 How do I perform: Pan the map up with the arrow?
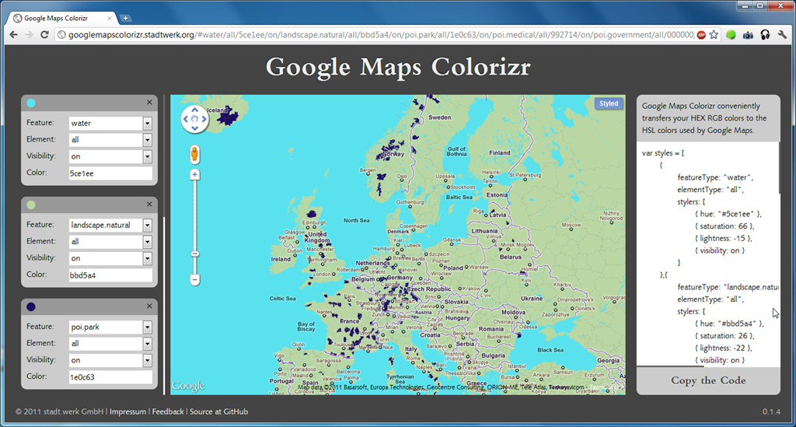coord(194,110)
